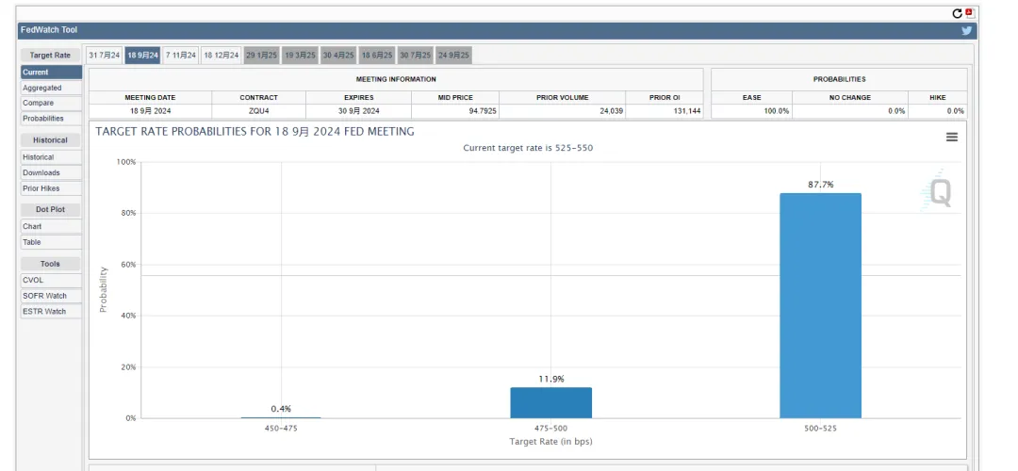
Task: Click the 0.0% value under HIKE
Action: tap(956, 111)
